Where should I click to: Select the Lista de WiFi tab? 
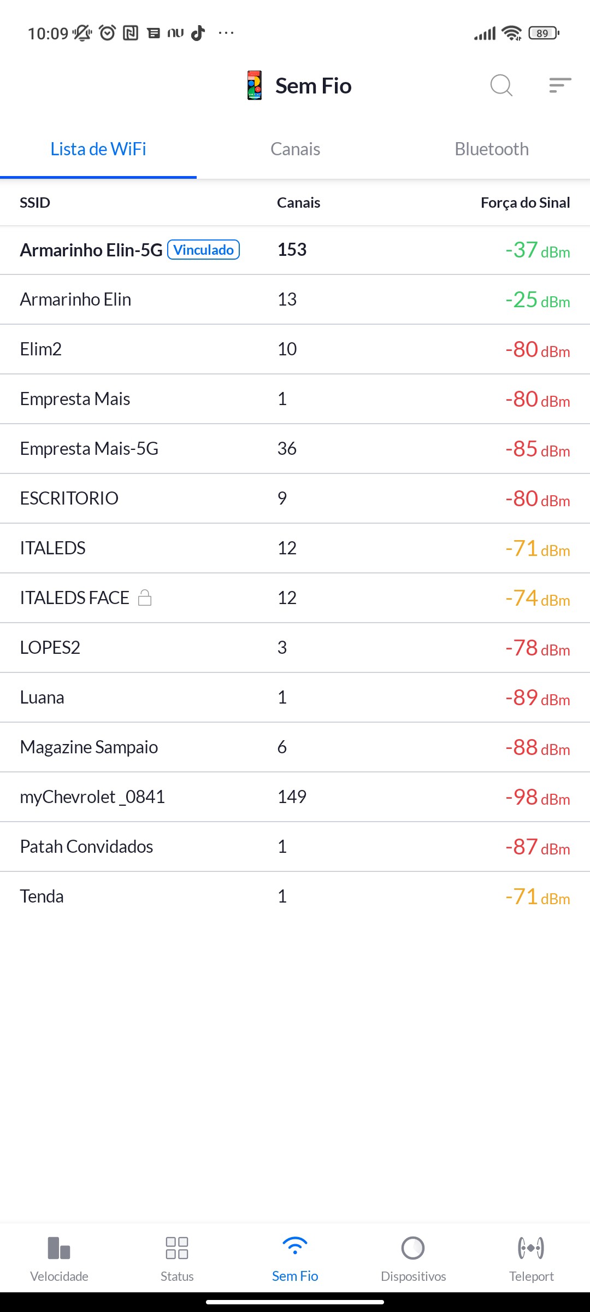(98, 149)
